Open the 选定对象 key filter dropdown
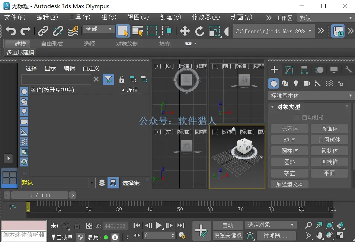The image size is (355, 242). tap(271, 225)
